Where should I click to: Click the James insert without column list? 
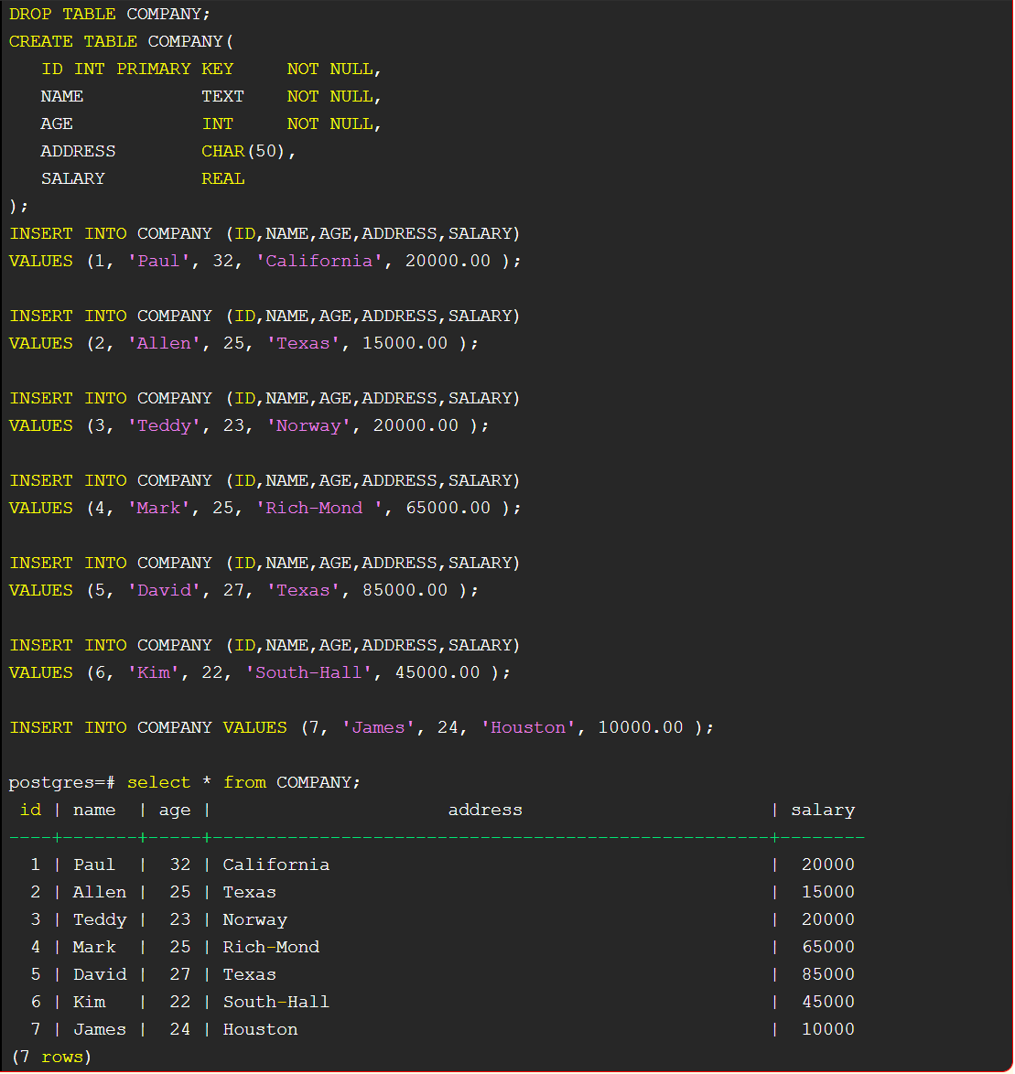pyautogui.click(x=362, y=727)
